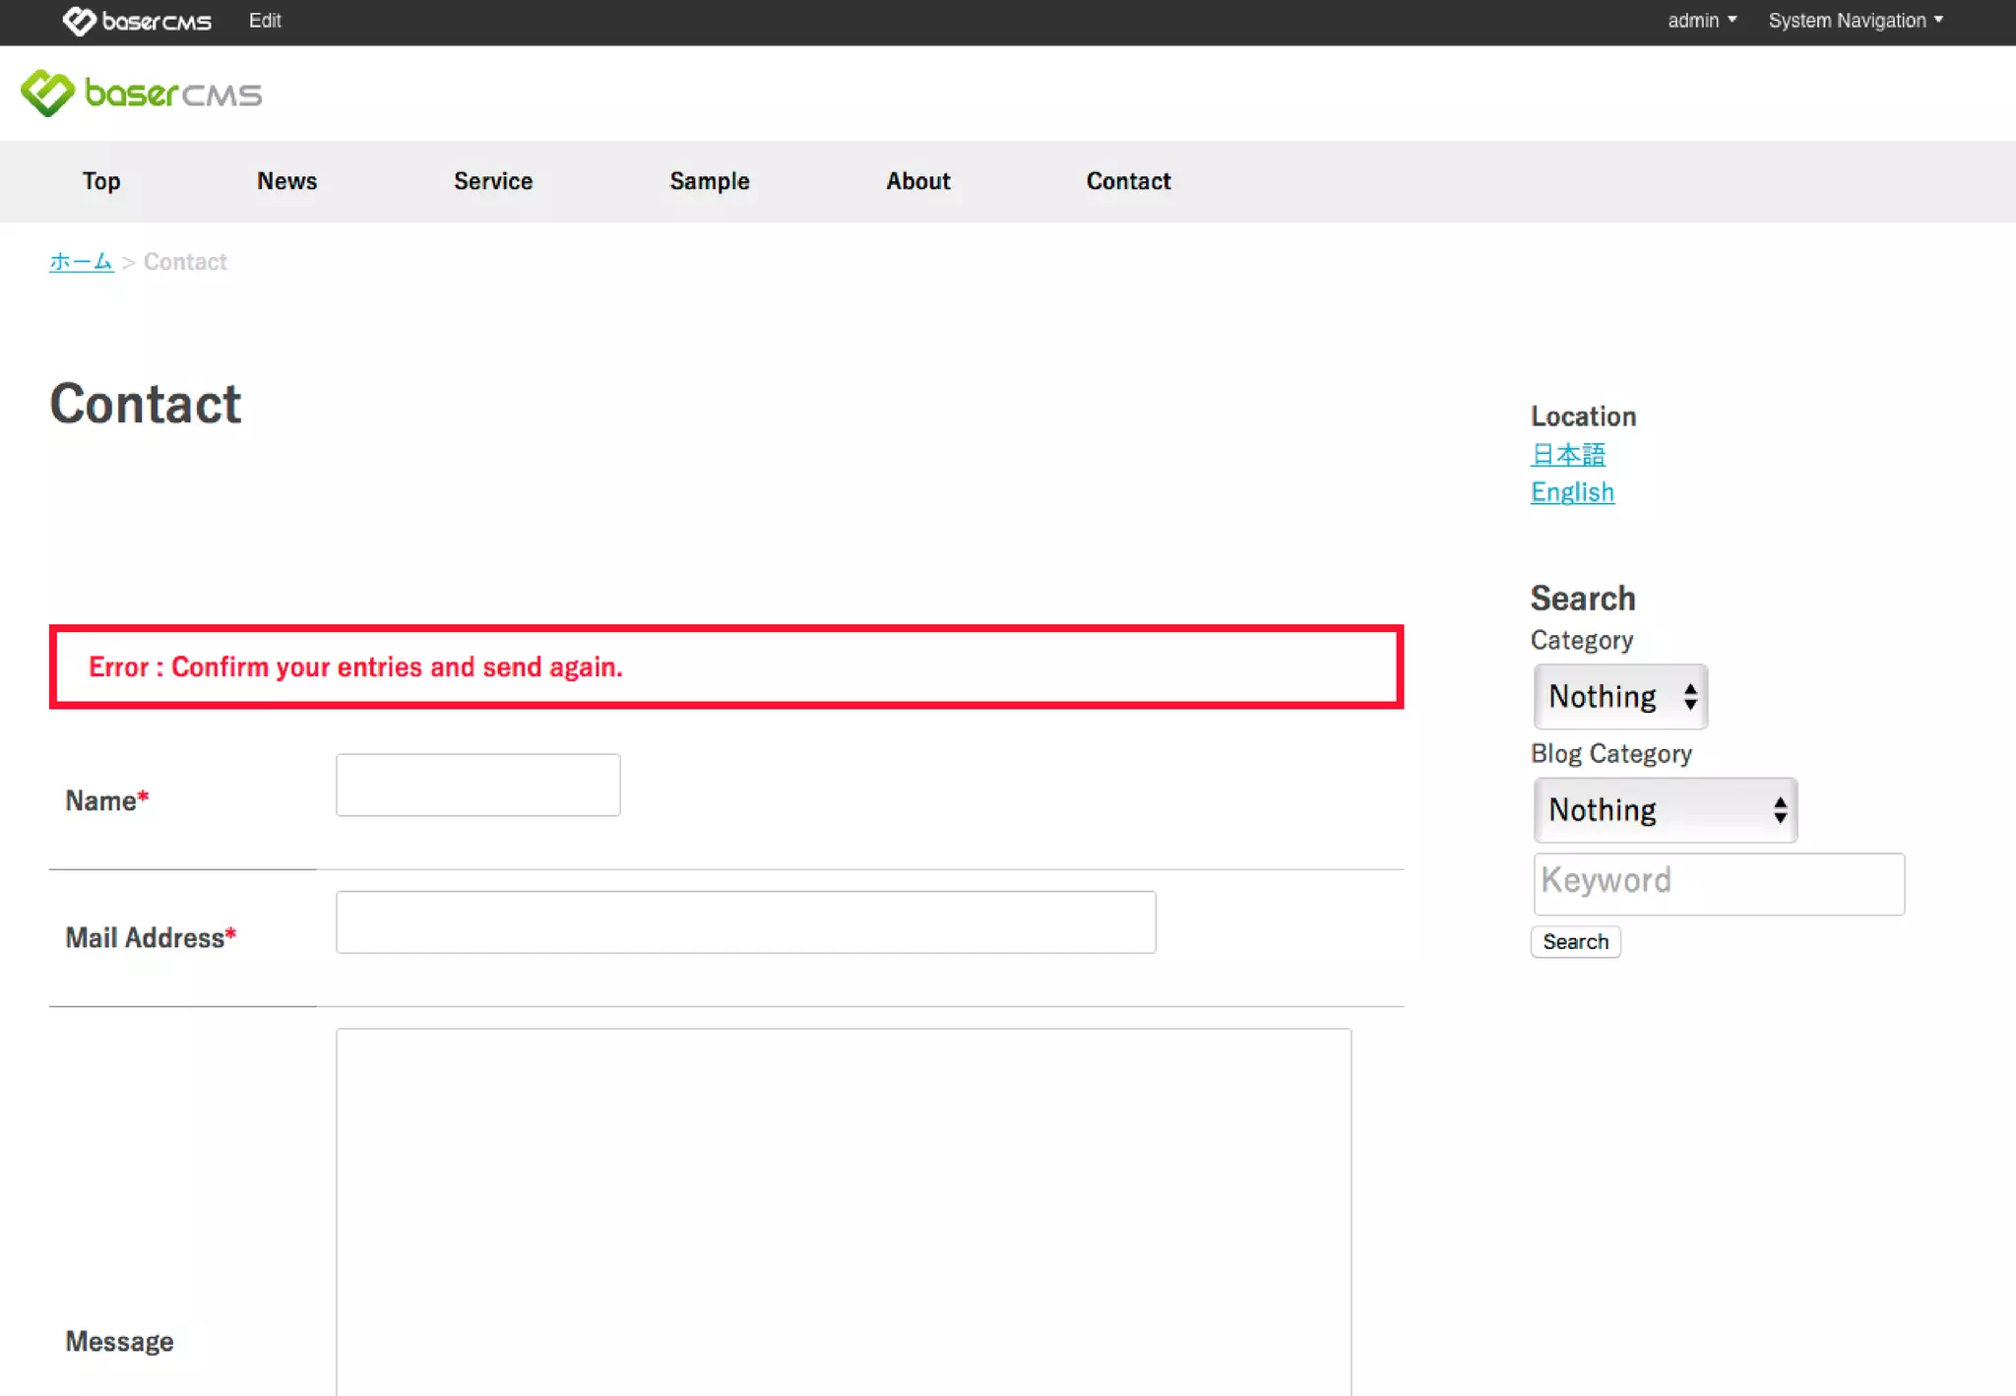Viewport: 2016px width, 1396px height.
Task: Focus the Mail Address field
Action: coord(745,921)
